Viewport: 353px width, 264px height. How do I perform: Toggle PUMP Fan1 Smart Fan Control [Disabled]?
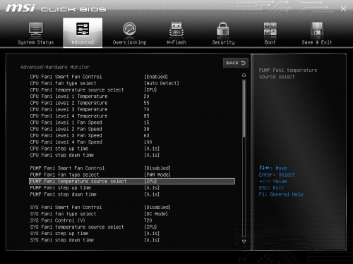click(157, 168)
